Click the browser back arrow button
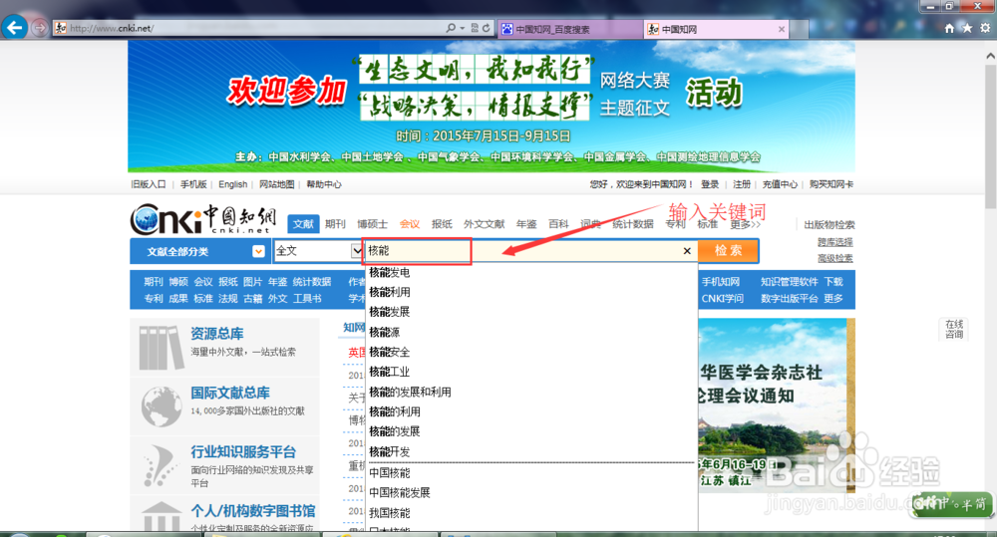 [x=15, y=27]
